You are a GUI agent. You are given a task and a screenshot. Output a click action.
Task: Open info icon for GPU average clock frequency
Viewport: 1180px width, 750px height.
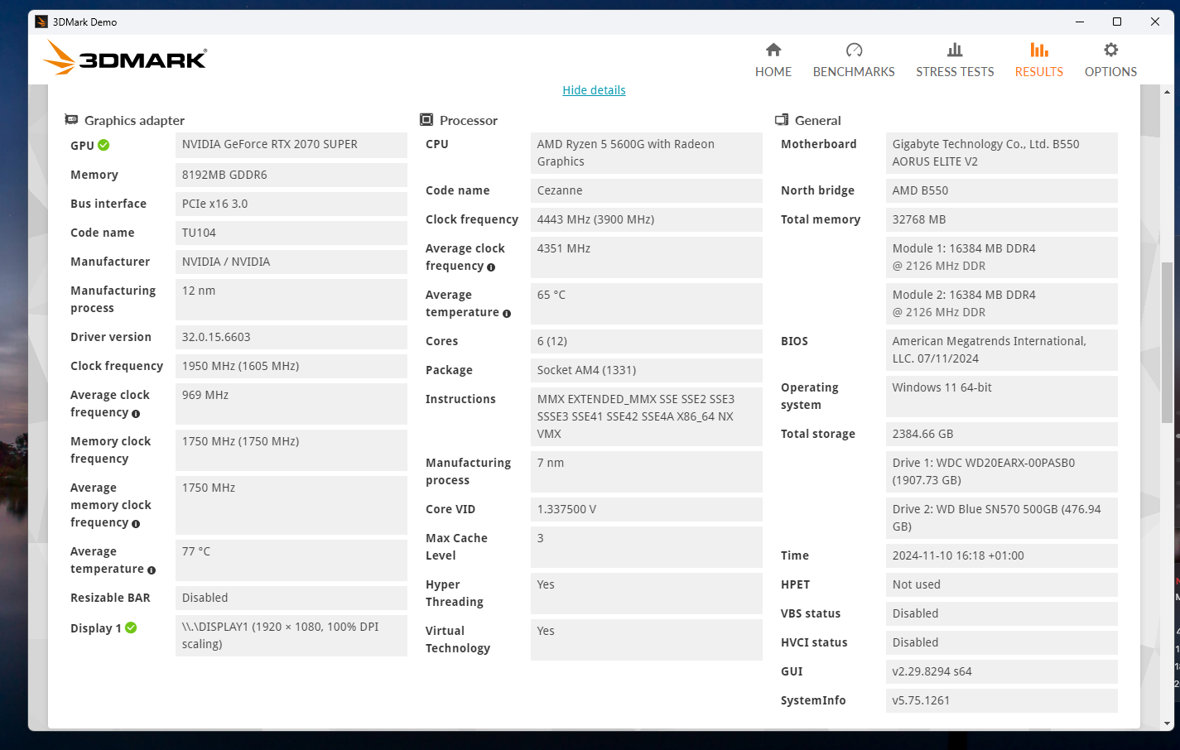pyautogui.click(x=136, y=413)
